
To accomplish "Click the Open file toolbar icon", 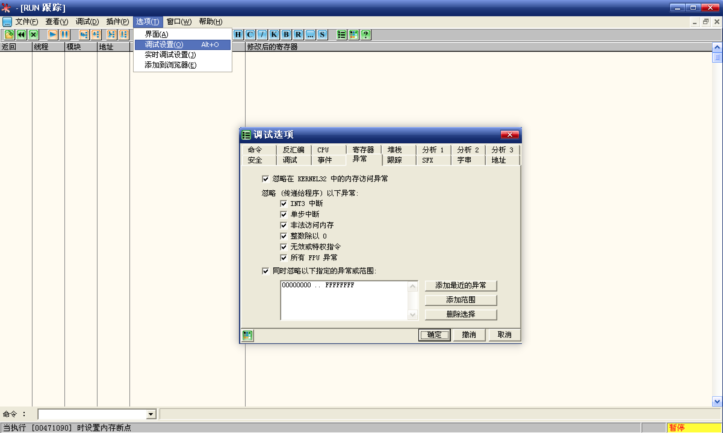I will 9,35.
